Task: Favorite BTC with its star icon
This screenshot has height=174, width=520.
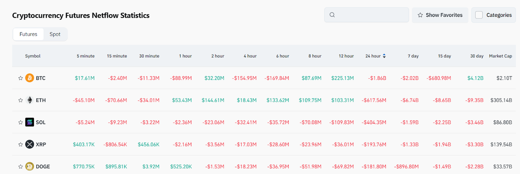Action: coord(20,78)
